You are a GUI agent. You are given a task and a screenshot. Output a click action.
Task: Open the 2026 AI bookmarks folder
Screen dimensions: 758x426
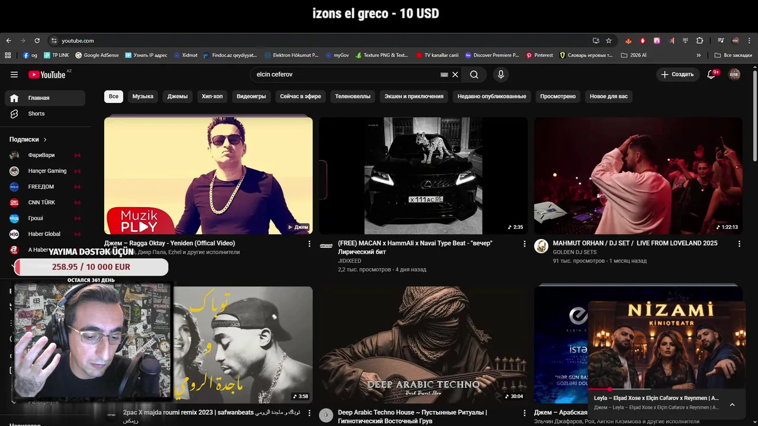(634, 55)
